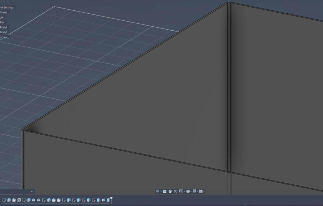Click the Look At icon
Viewport: 323px width, 206px height.
tap(165, 191)
